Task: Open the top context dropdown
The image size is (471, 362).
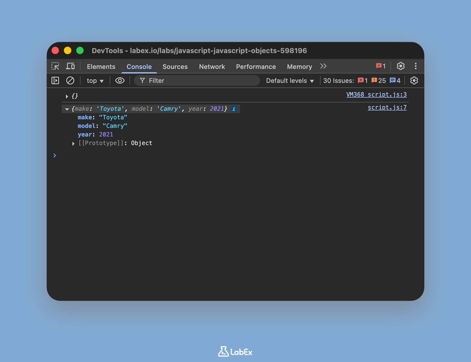Action: point(95,81)
